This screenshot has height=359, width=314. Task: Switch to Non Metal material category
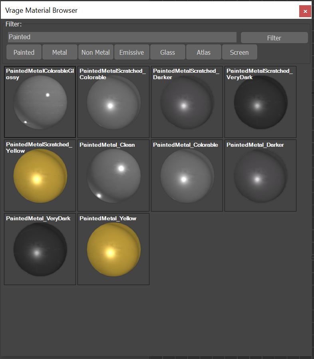tap(95, 52)
